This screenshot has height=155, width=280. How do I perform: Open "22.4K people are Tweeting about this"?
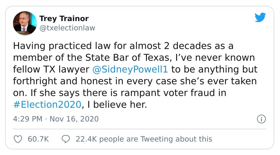tap(144, 139)
